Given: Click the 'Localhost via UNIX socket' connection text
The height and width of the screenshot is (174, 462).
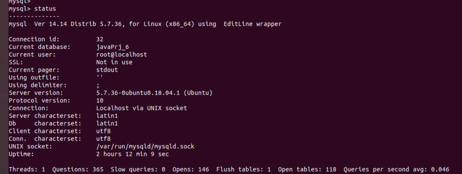Looking at the screenshot, I should (x=142, y=108).
